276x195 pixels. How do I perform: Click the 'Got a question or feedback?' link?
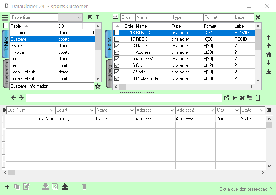246,189
